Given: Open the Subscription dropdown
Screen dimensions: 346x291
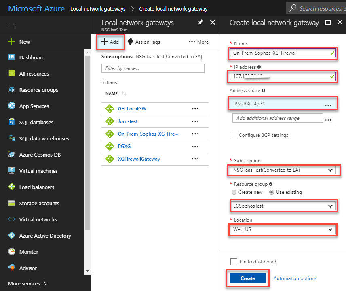Looking at the screenshot, I should click(x=283, y=170).
